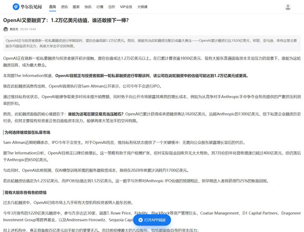Open the 大师课 tab

tap(142, 7)
